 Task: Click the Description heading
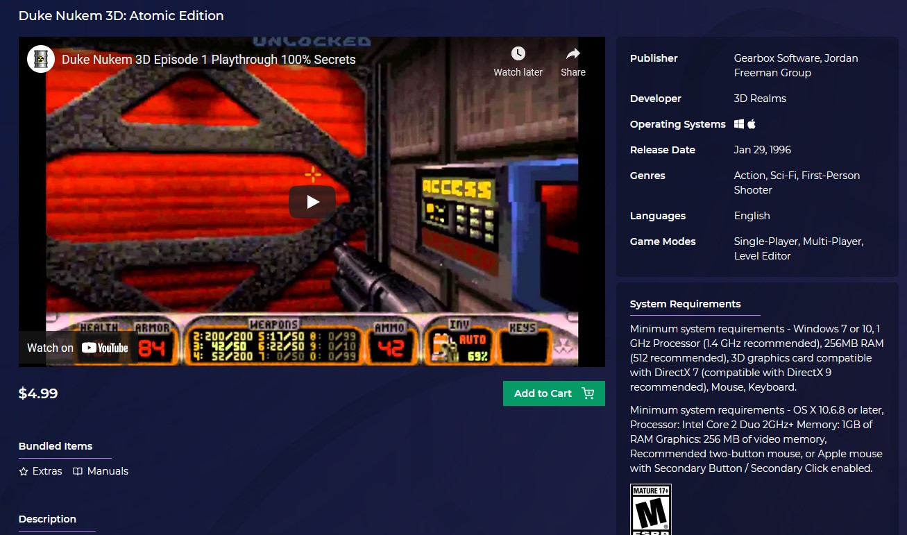[47, 519]
